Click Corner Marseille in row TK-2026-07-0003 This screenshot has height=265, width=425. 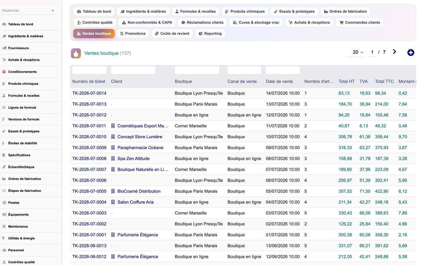point(191,213)
